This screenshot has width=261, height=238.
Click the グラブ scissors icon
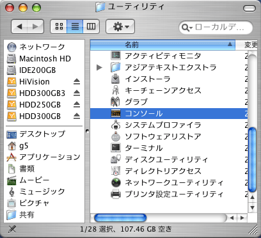click(116, 102)
